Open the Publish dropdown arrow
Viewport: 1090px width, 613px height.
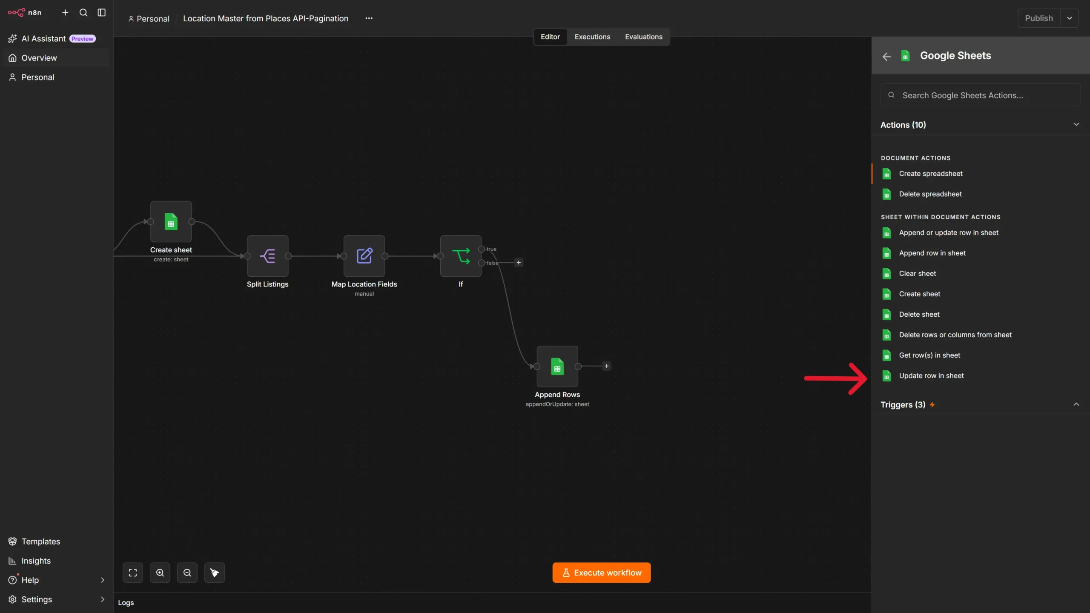(1069, 18)
